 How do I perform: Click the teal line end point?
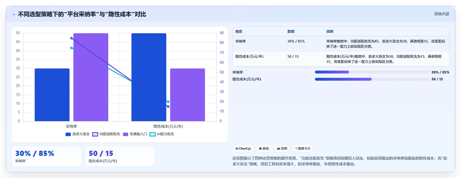pos(168,102)
